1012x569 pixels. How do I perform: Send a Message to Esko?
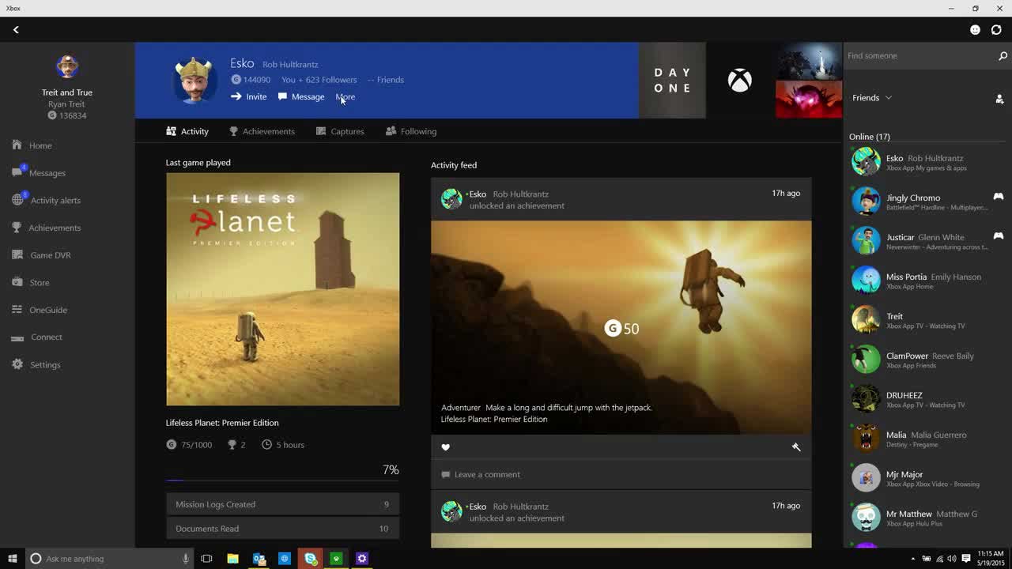click(x=301, y=96)
